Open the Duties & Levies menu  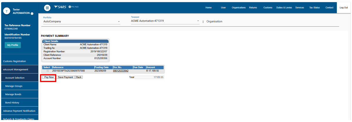point(284,8)
